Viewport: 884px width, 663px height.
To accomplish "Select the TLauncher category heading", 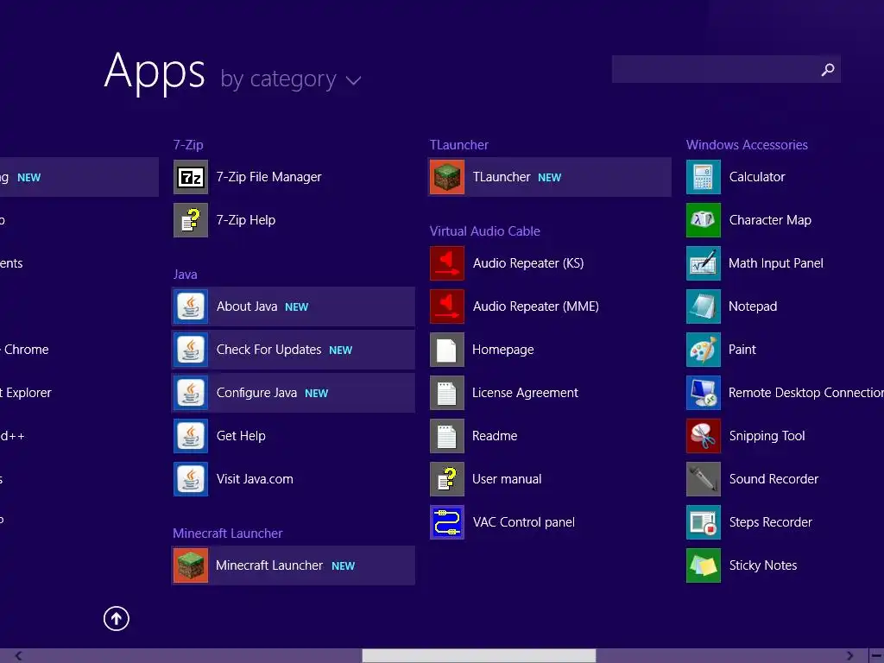I will 459,145.
